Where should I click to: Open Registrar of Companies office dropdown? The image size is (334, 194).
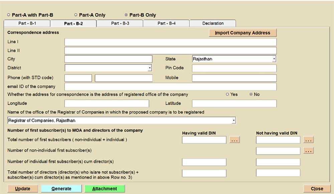234,121
